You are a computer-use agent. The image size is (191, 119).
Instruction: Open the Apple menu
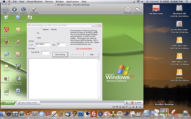(x=4, y=1)
